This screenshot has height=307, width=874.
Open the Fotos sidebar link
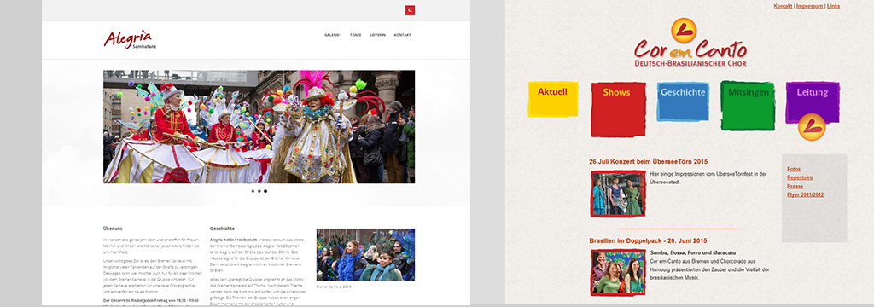pos(794,169)
